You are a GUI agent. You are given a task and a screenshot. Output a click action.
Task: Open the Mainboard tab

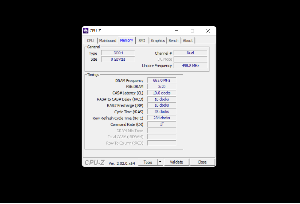point(108,41)
